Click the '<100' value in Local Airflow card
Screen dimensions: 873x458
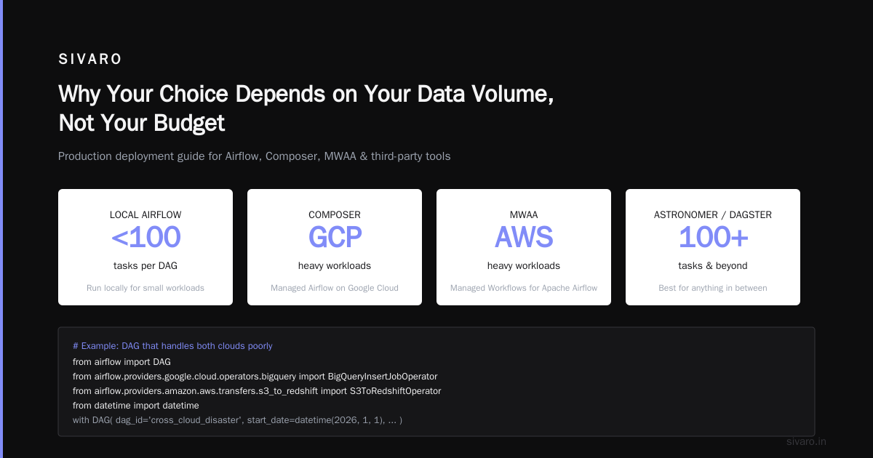pos(145,238)
